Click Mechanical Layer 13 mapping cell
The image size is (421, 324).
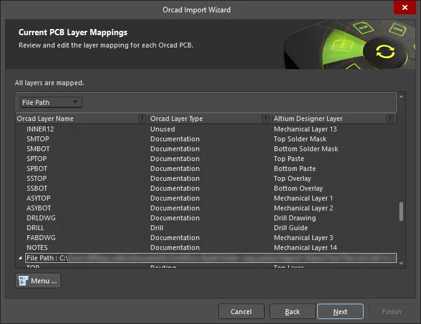pos(305,129)
